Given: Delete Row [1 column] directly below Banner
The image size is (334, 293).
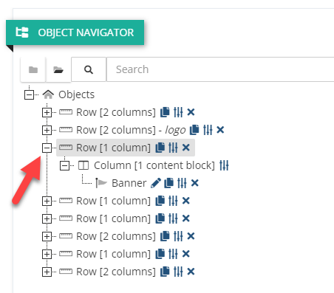Looking at the screenshot, I should pyautogui.click(x=186, y=201).
